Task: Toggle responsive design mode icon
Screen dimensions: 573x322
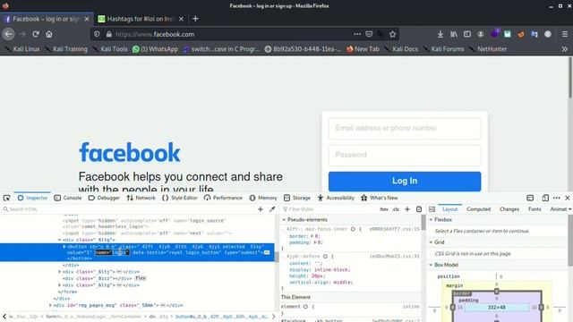Action: (x=545, y=198)
